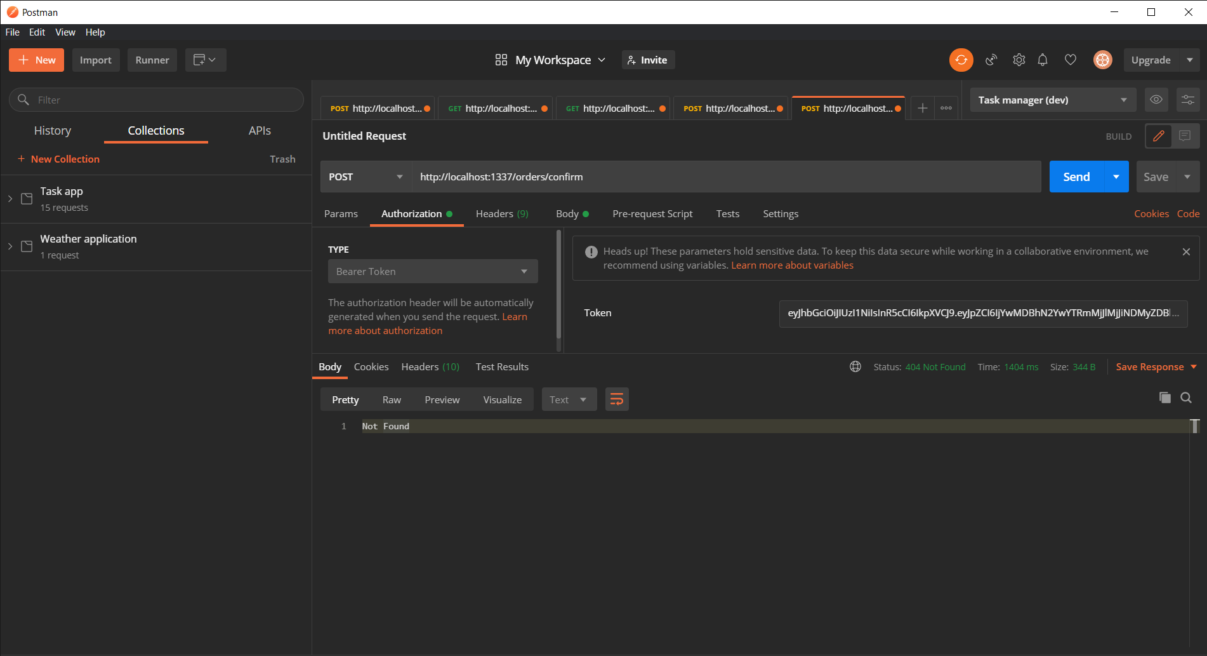Screen dimensions: 1207x656
Task: Open the Postman settings gear
Action: [x=1019, y=60]
